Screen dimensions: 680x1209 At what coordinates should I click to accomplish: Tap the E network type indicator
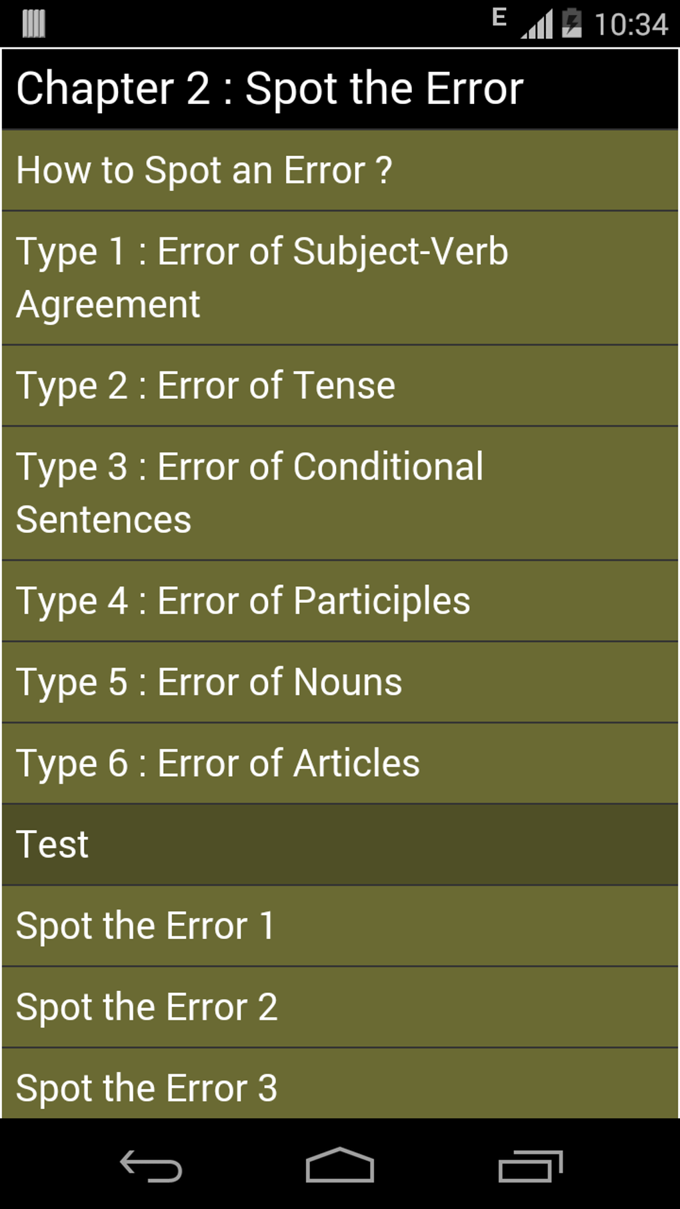(x=499, y=17)
